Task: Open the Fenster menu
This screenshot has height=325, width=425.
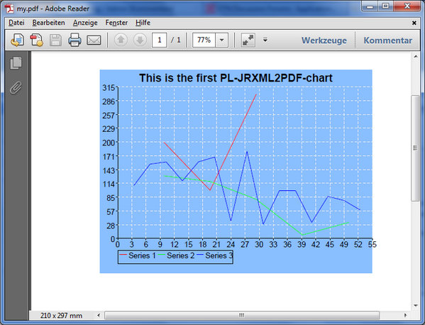Action: point(116,23)
